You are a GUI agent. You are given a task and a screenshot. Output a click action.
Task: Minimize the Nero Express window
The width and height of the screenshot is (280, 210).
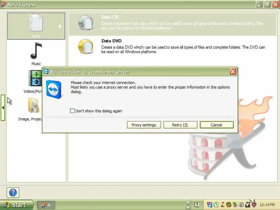click(259, 5)
